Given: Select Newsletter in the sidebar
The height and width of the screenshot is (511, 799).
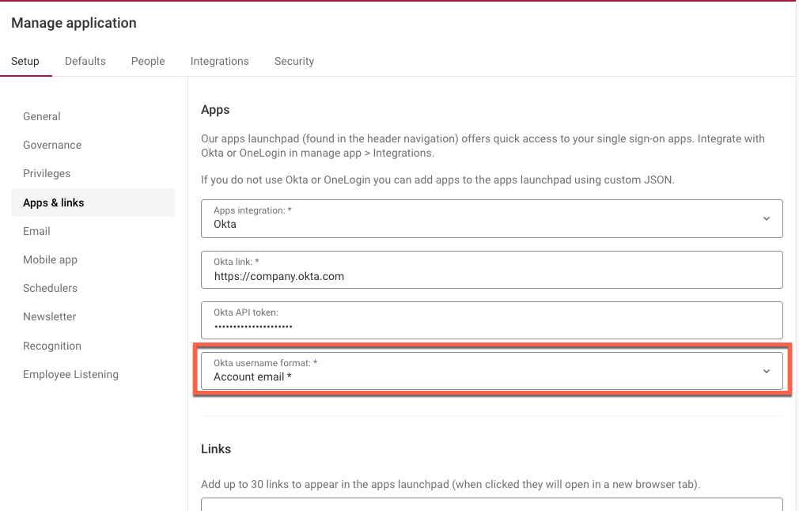Looking at the screenshot, I should coord(49,316).
